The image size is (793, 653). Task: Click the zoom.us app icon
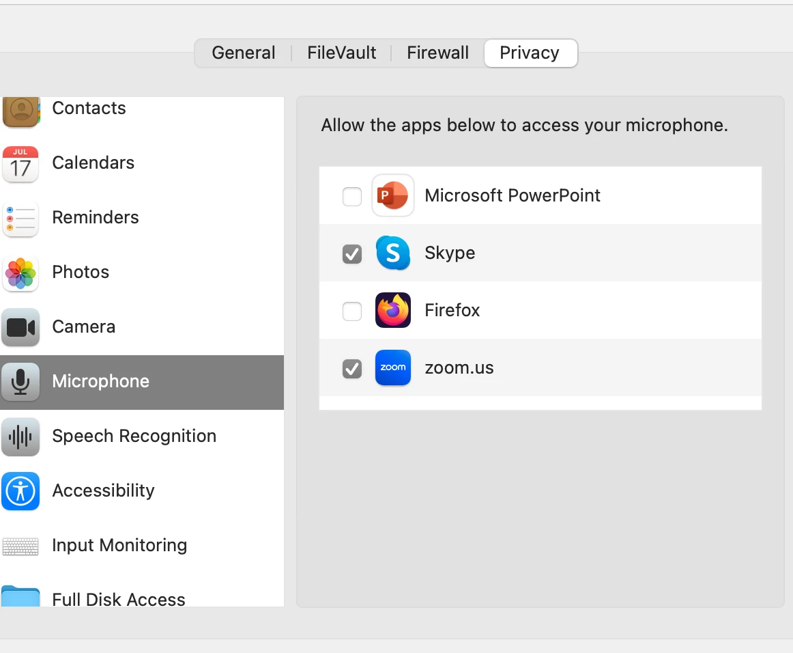(393, 367)
